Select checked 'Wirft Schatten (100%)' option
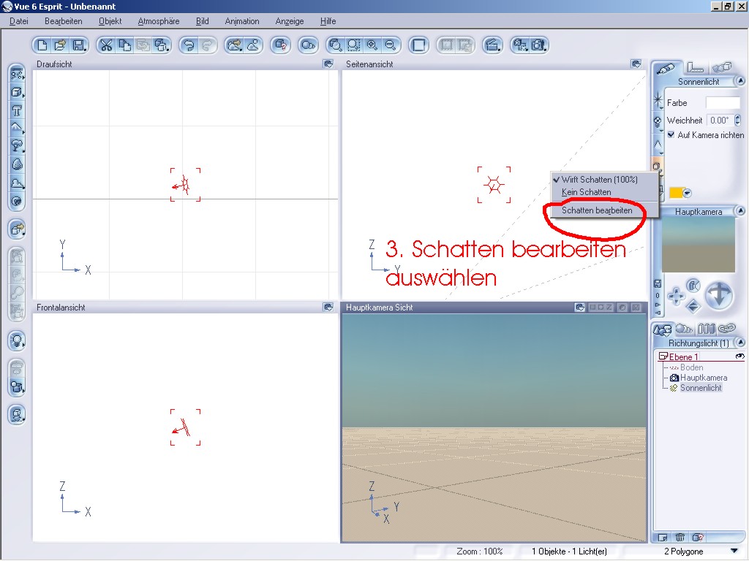The width and height of the screenshot is (749, 561). point(600,180)
